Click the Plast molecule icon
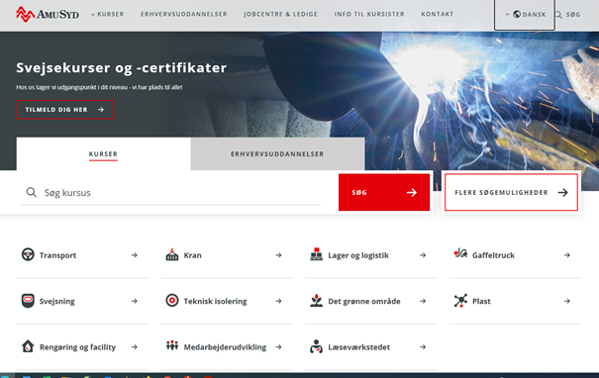The image size is (599, 378). coord(460,301)
